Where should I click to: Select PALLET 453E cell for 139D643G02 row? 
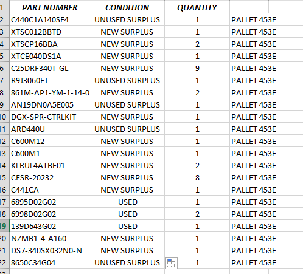tap(249, 226)
